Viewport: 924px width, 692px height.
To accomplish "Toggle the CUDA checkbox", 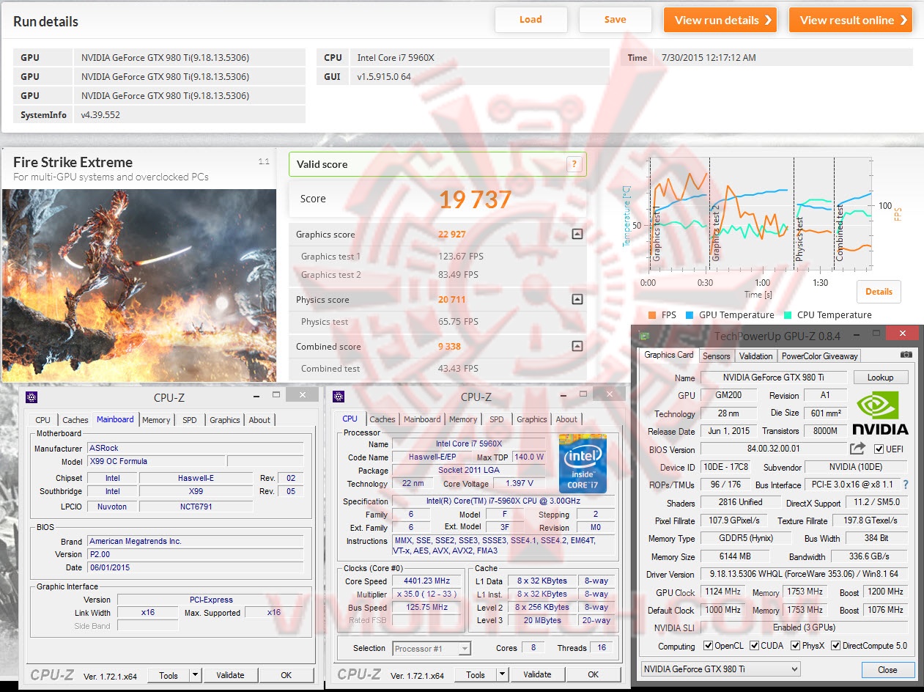I will pos(754,646).
